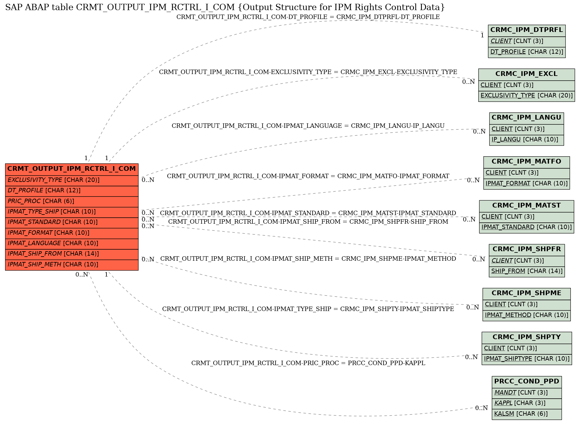Select the PRIC_PROC [CHAR (6)] field

pos(72,201)
